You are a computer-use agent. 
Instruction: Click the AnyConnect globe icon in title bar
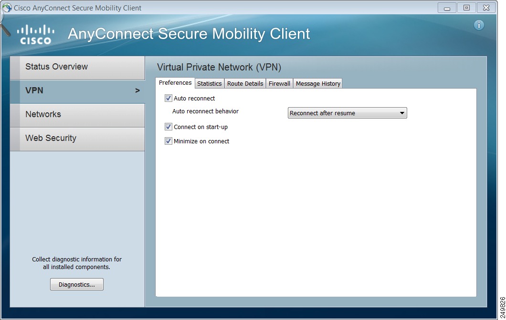click(7, 8)
